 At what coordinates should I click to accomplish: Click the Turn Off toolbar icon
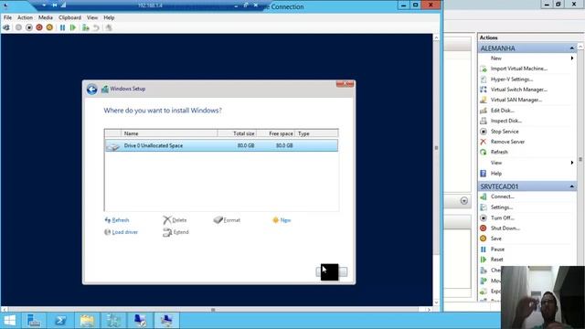click(28, 27)
